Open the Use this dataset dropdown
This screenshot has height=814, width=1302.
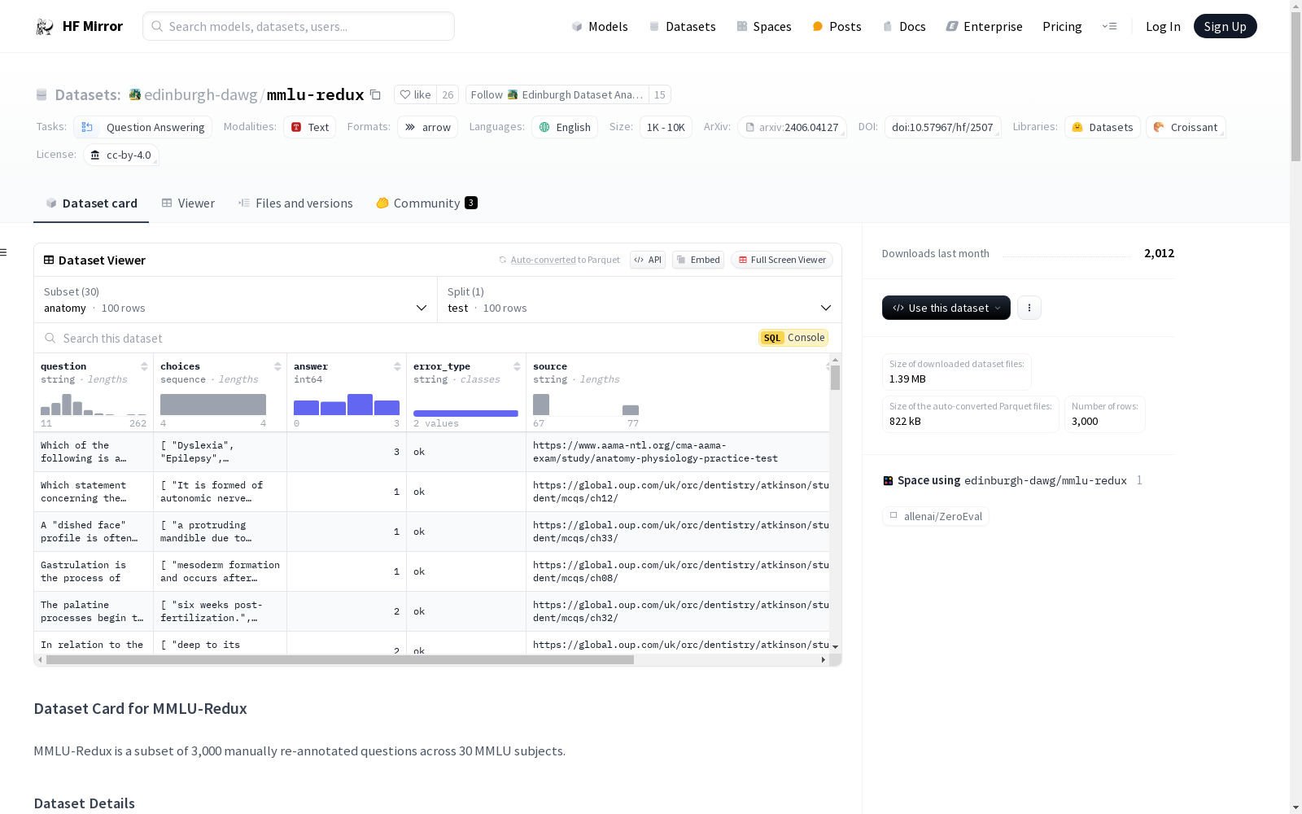pyautogui.click(x=946, y=308)
